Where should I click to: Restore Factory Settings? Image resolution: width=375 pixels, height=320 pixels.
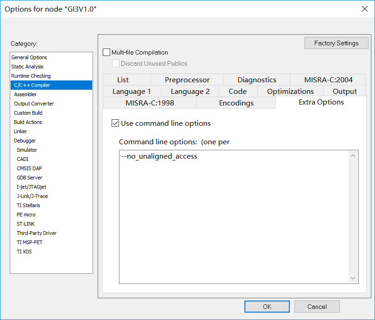[336, 43]
